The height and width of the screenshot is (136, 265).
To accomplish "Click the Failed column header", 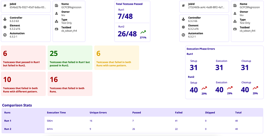I will (x=179, y=113).
